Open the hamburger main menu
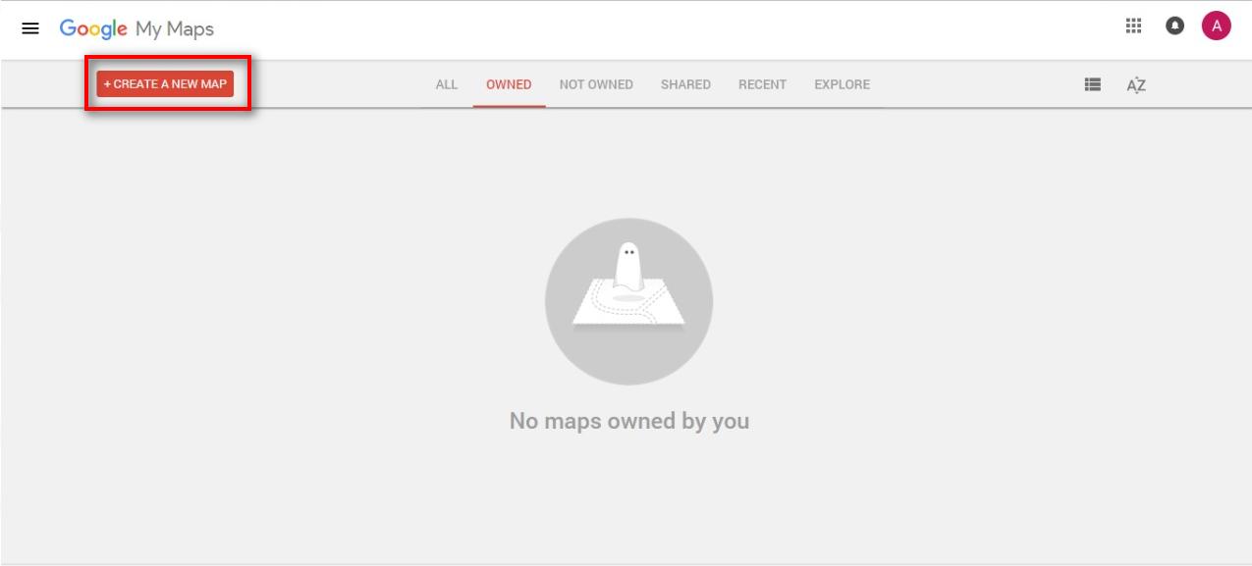This screenshot has height=566, width=1252. [30, 29]
